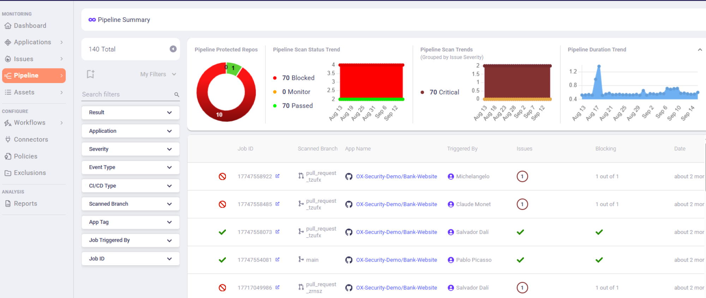Toggle the Critical severity legend item
706x298 pixels.
pos(440,92)
